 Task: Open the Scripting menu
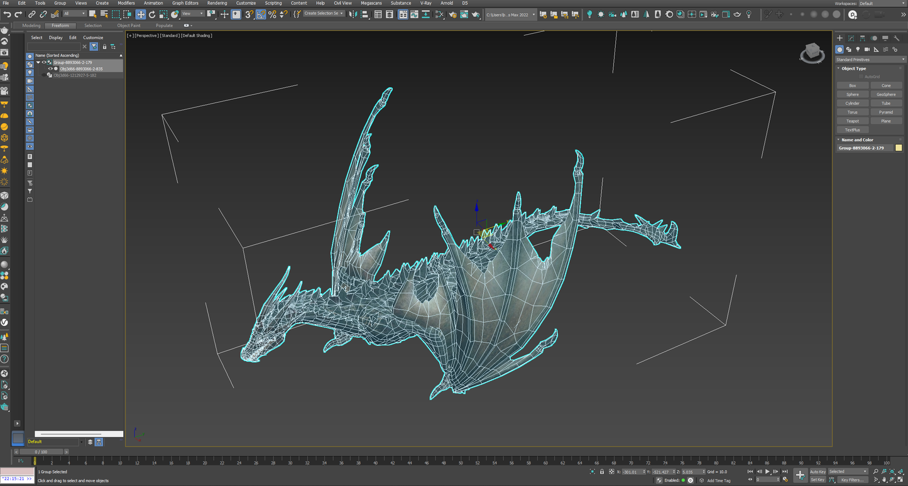[273, 3]
